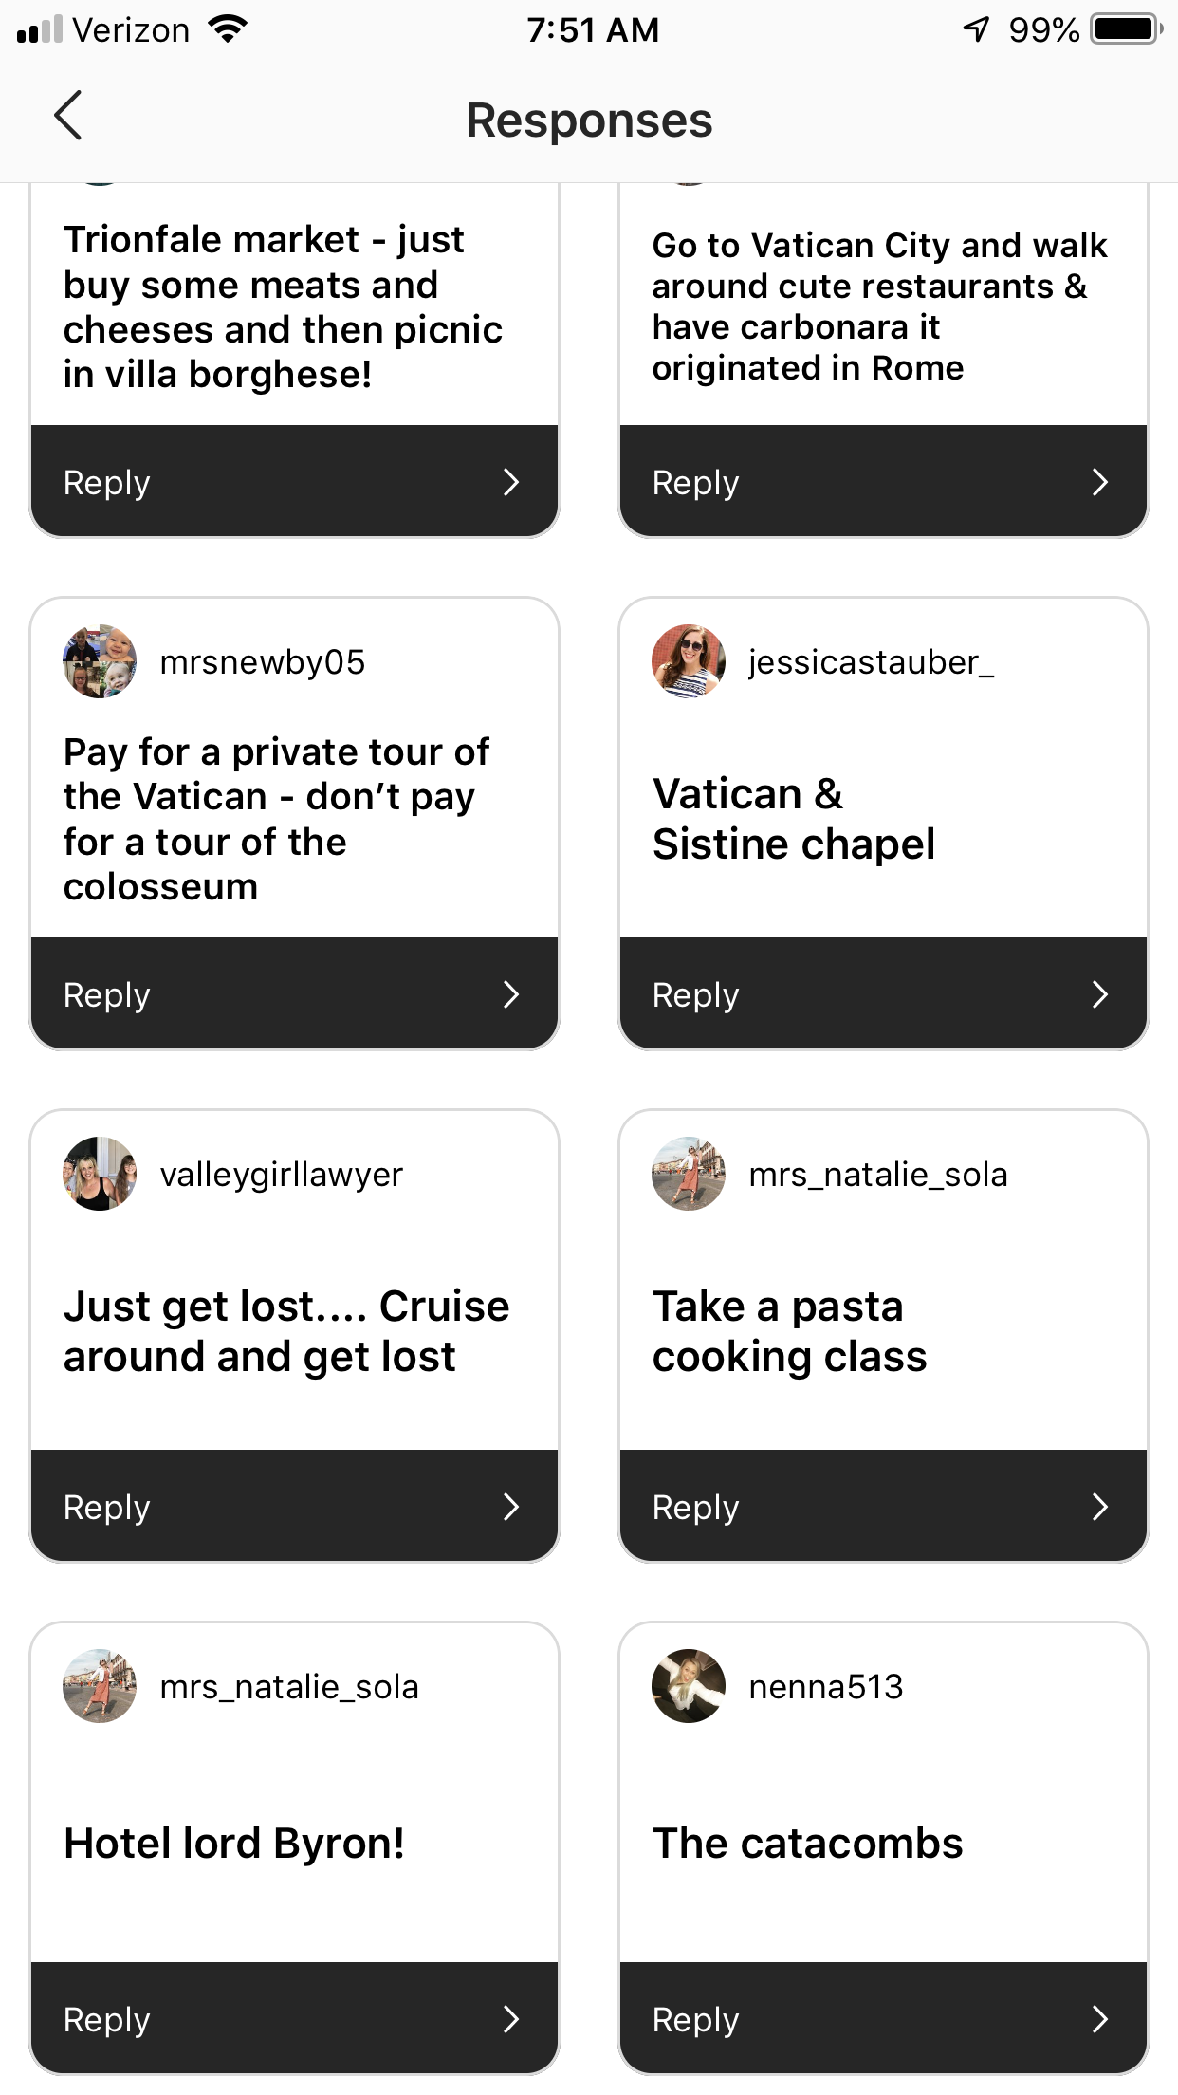1178x2095 pixels.
Task: Open the jessicastauber_ username link
Action: coord(871,662)
